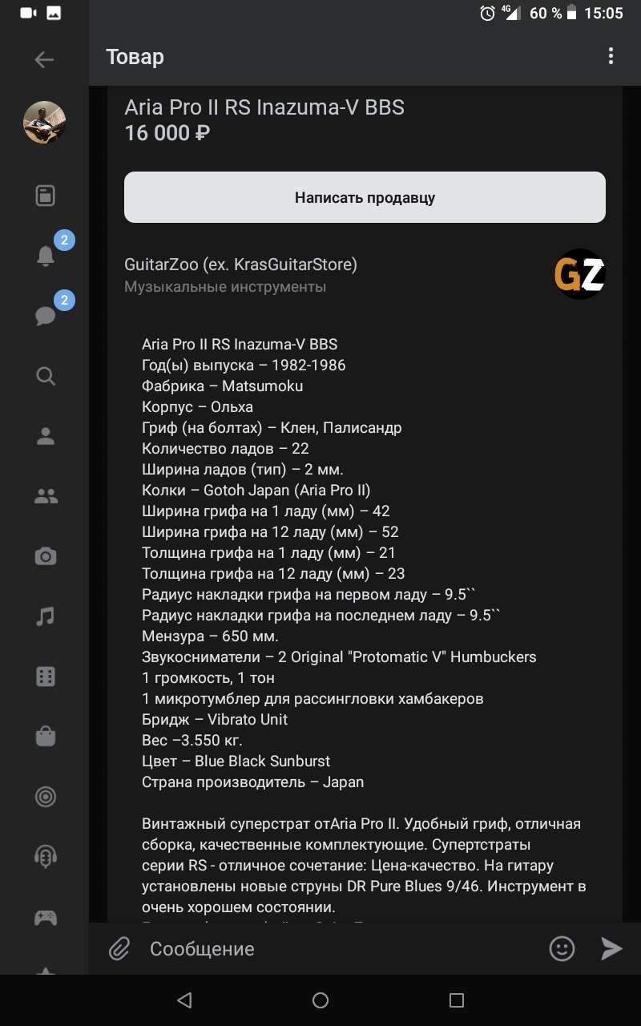The height and width of the screenshot is (1026, 641).
Task: Open the user profile avatar in sidebar
Action: coord(44,123)
